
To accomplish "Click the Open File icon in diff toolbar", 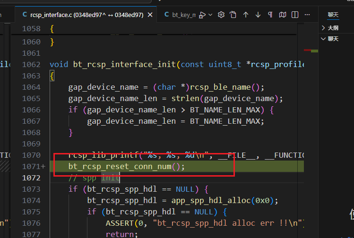I will [233, 15].
